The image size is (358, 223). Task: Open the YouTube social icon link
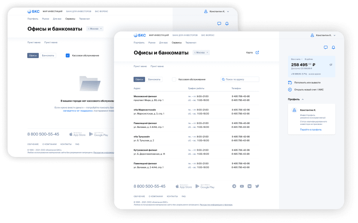click(x=242, y=186)
